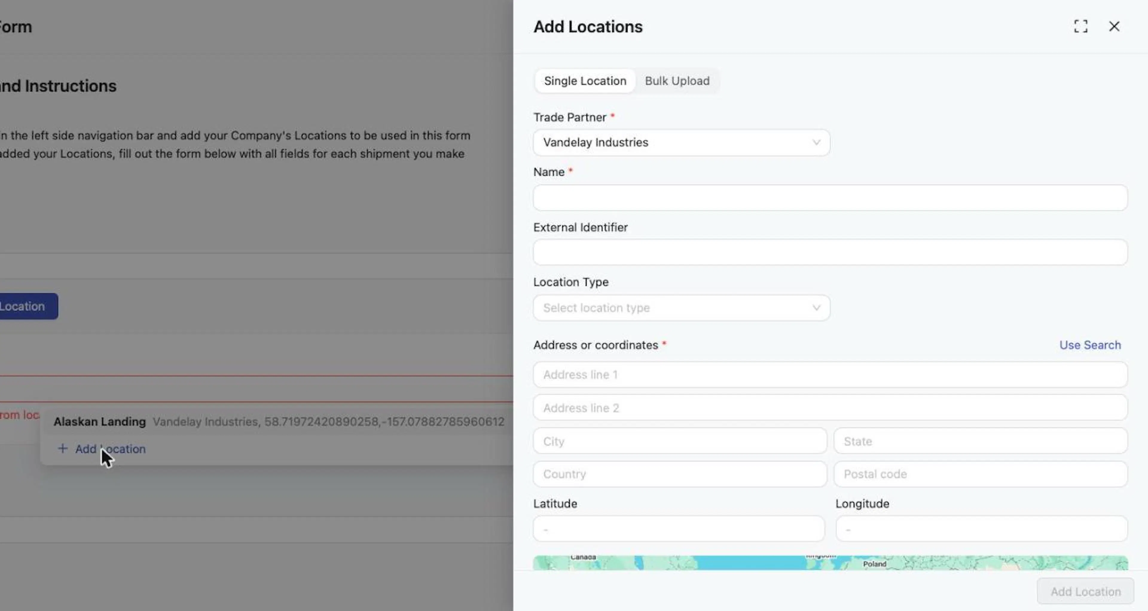Click the Country input field
This screenshot has height=611, width=1148.
point(680,474)
